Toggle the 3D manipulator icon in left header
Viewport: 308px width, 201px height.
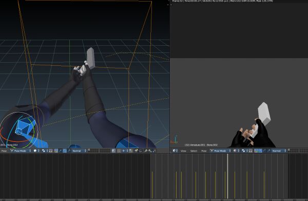pyautogui.click(x=56, y=151)
